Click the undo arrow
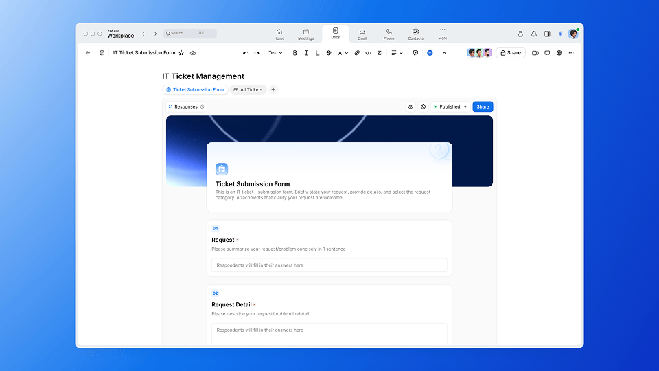659x371 pixels. coord(246,53)
